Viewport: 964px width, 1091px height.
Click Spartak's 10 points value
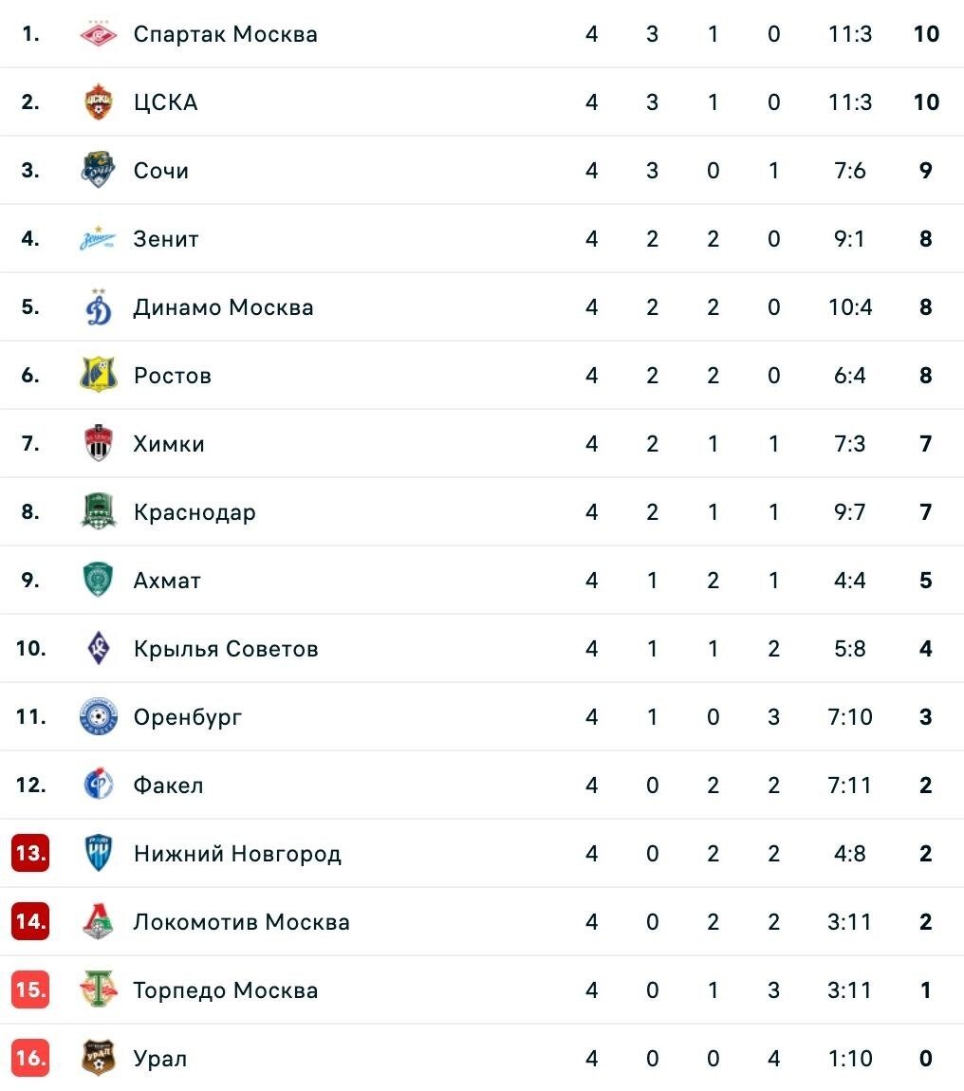[x=926, y=33]
